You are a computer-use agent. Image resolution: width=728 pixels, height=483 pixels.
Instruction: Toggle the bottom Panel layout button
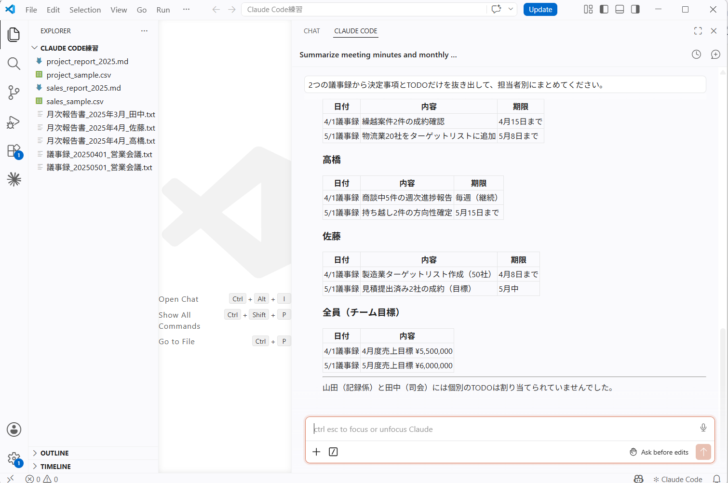click(620, 9)
